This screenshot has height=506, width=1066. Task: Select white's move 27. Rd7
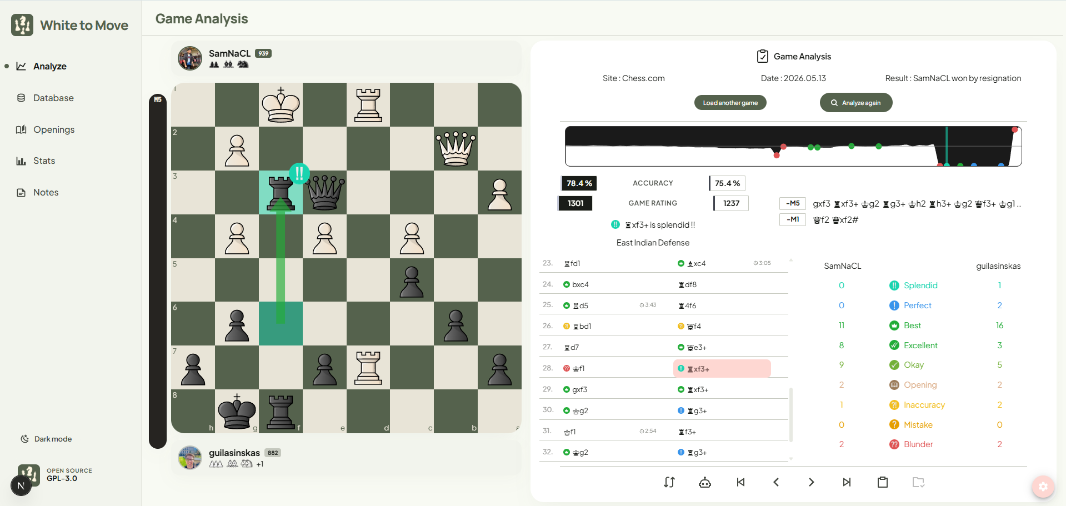[x=572, y=347]
